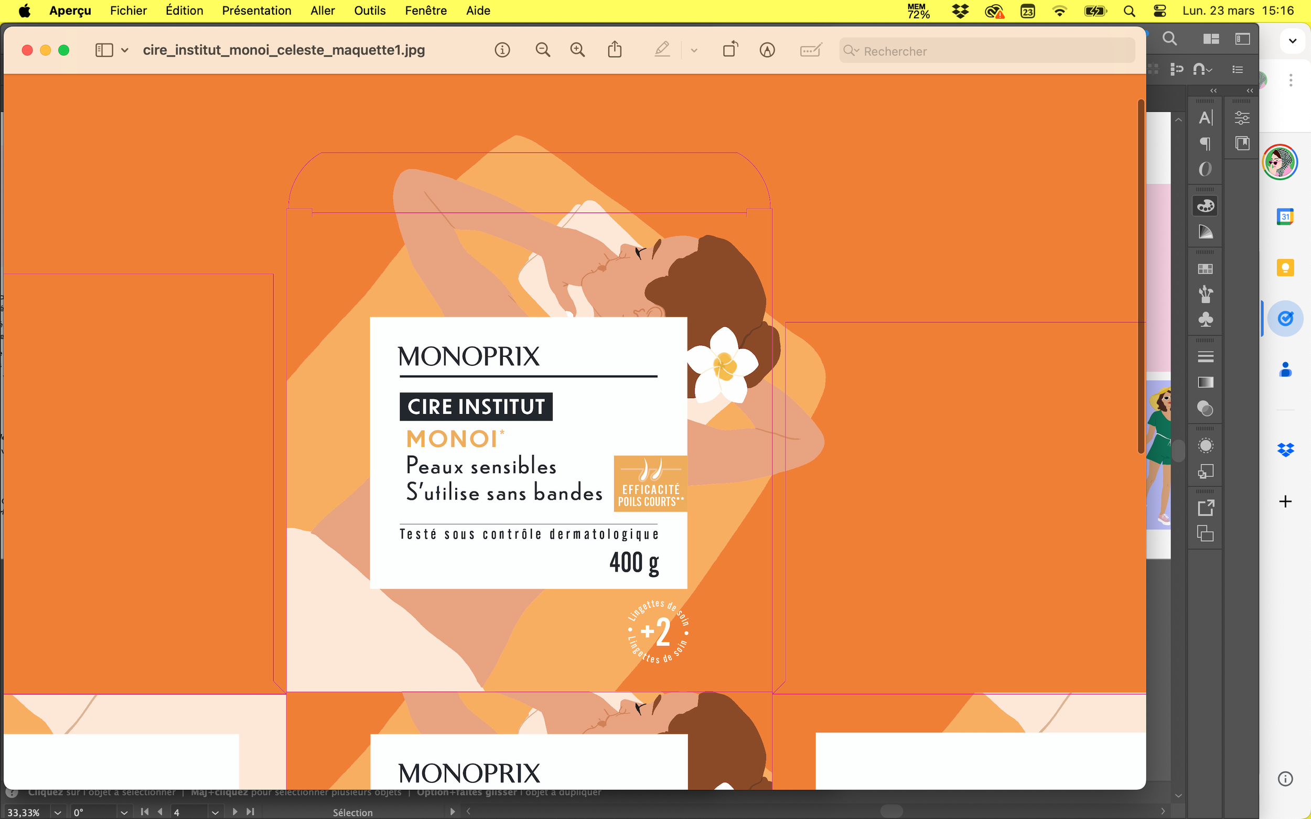Show the annotation markup toolbar
This screenshot has height=819, width=1311.
(767, 50)
